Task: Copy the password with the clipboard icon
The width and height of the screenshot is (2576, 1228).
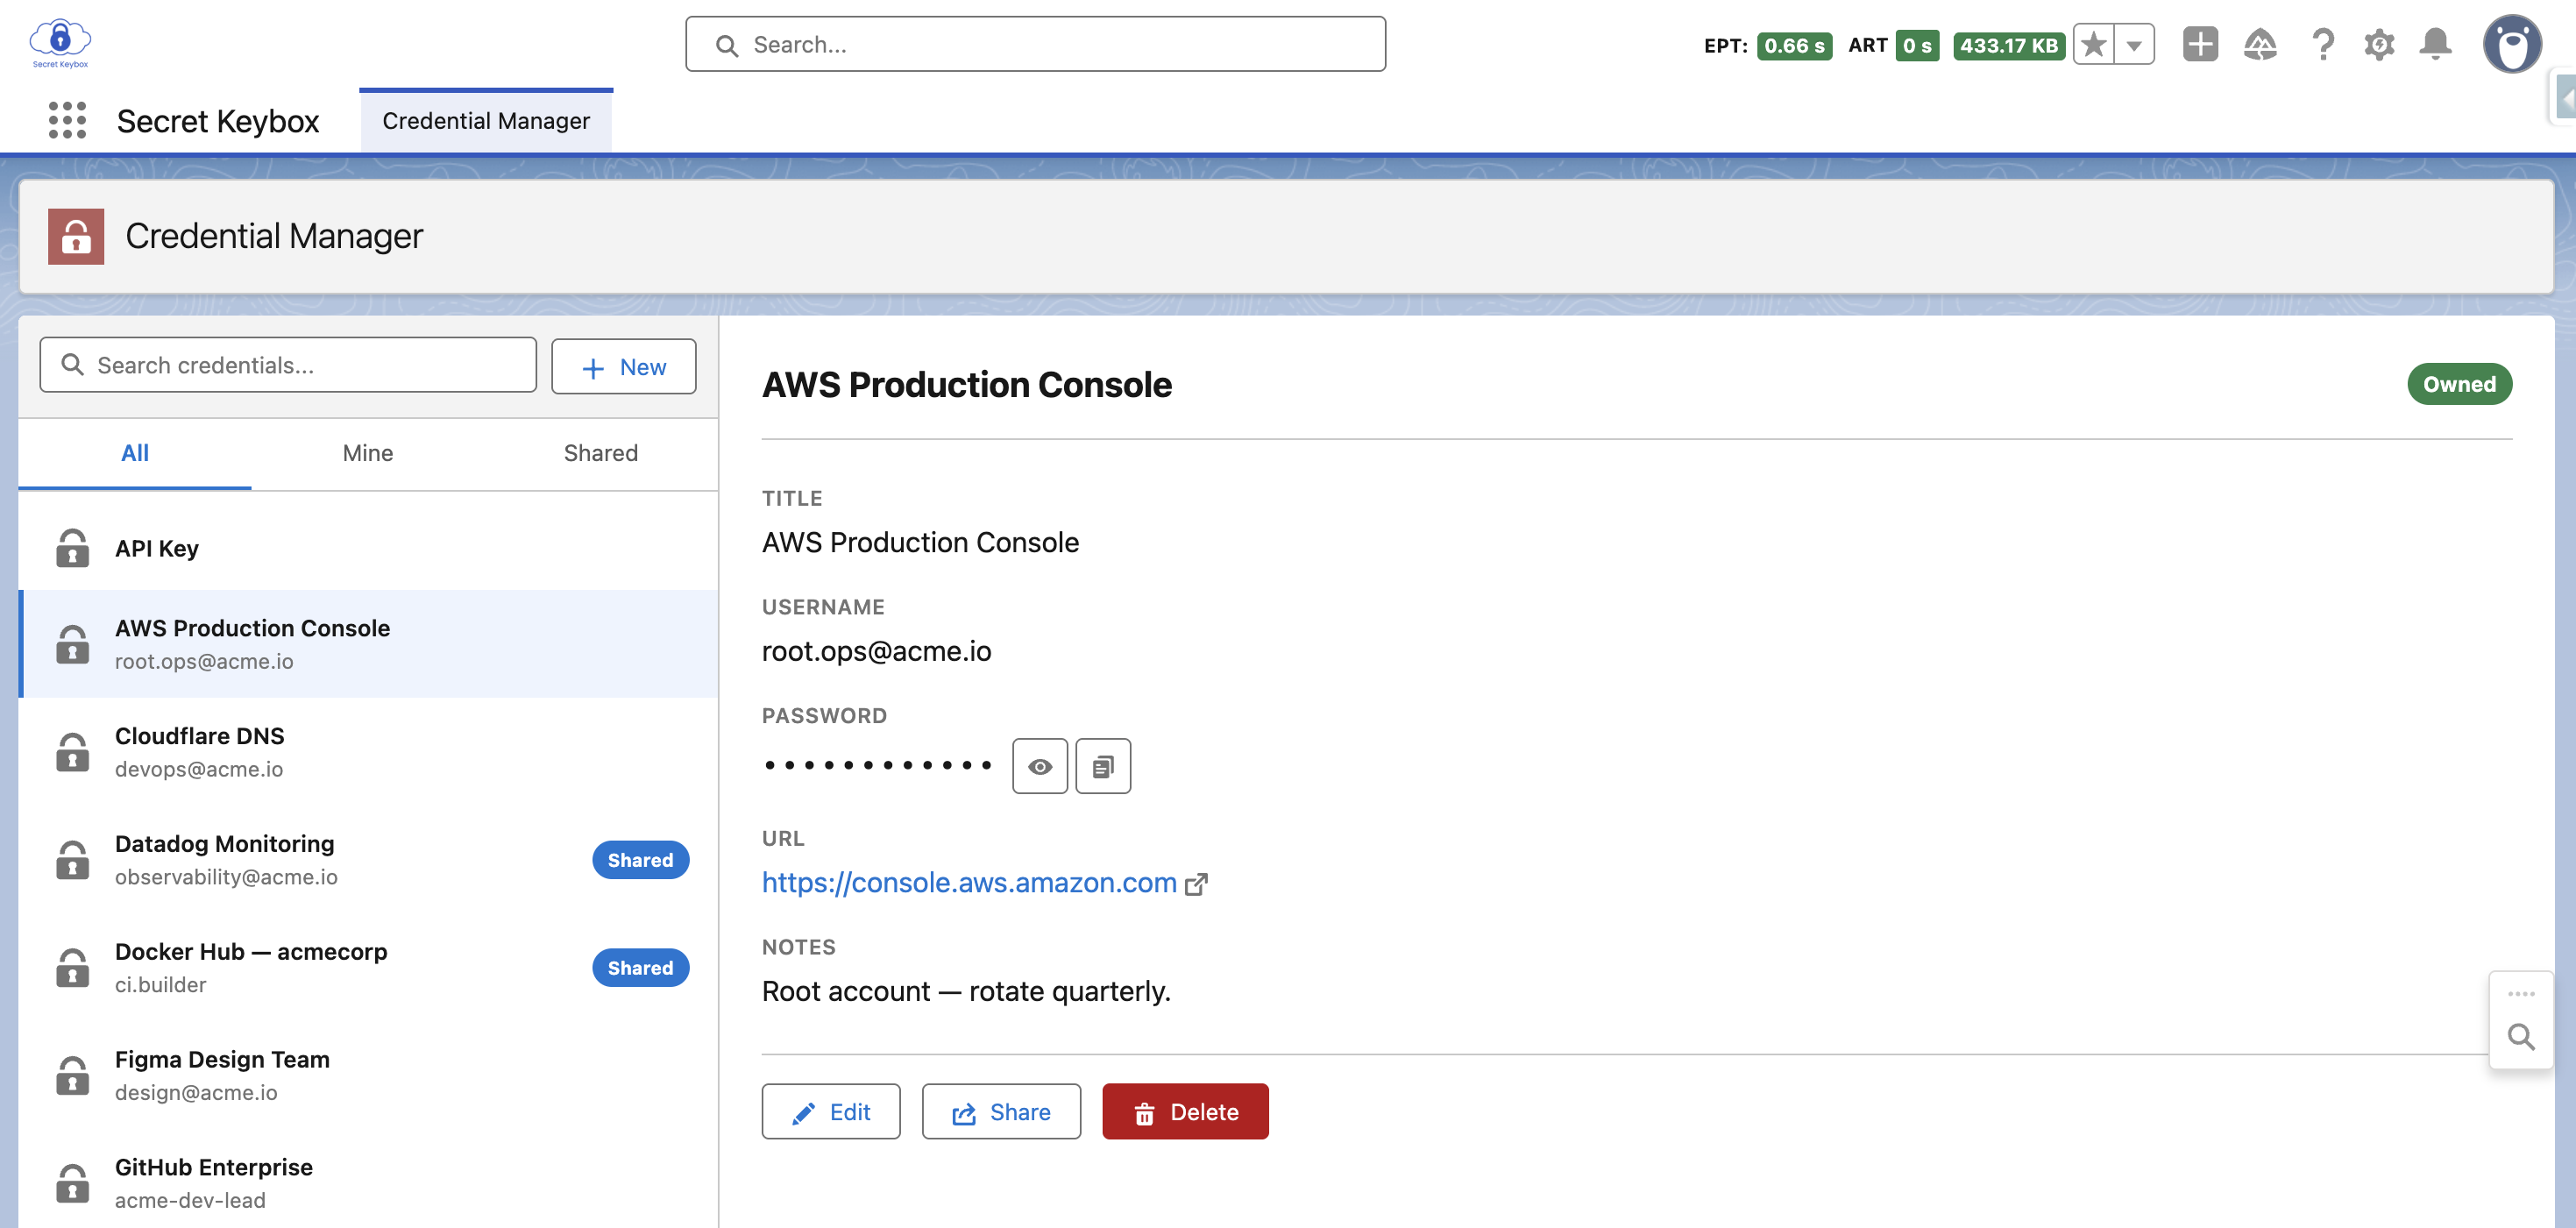Action: [1103, 766]
